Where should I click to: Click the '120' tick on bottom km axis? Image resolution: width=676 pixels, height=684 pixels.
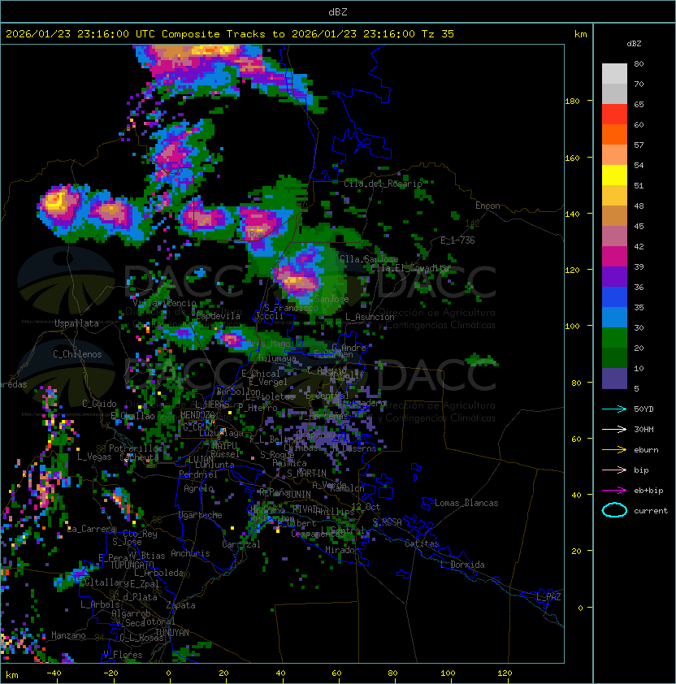[505, 673]
